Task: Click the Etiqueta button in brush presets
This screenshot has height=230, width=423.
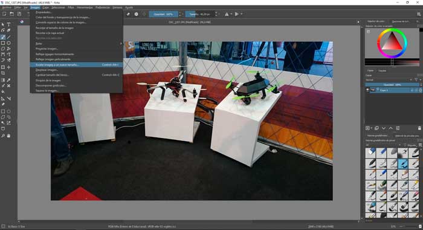Action: tap(410, 145)
